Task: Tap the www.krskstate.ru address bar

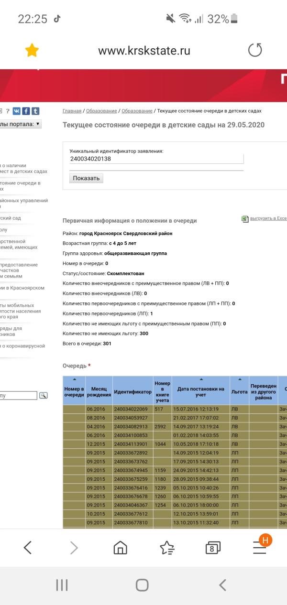Action: [x=144, y=50]
